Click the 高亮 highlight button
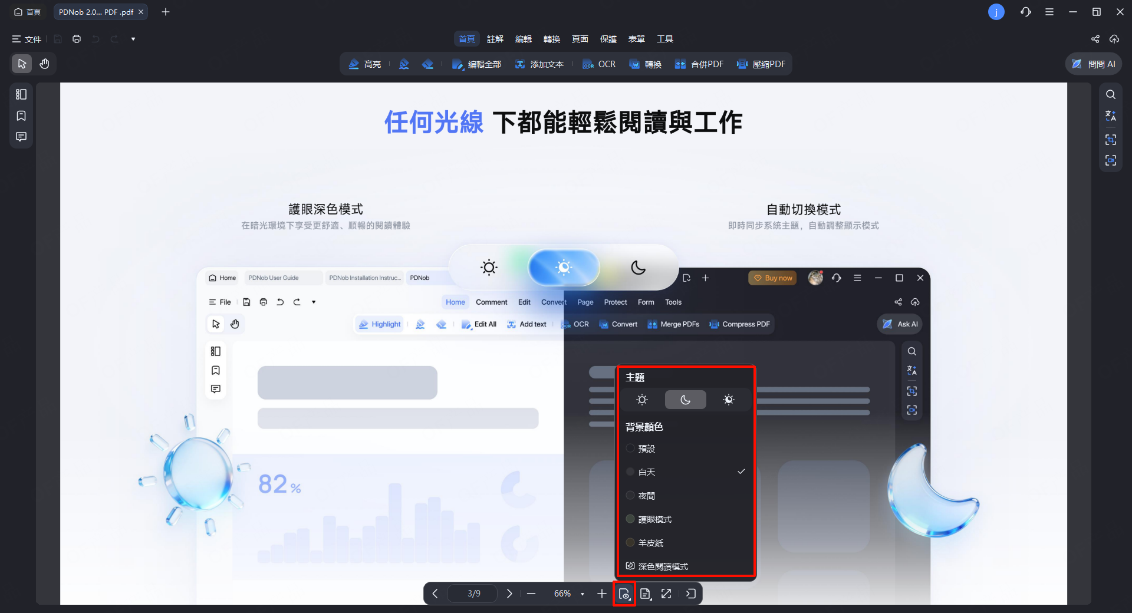This screenshot has width=1132, height=613. point(365,64)
